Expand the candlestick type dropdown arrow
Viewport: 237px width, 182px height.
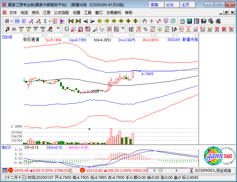point(49,21)
